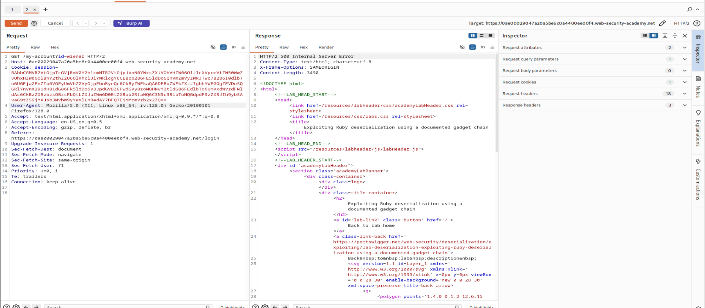Click the GET /my-account request line
Screen dimensions: 705x308
click(58, 56)
